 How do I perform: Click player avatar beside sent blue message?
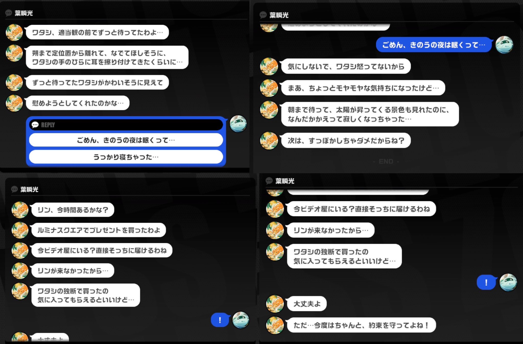504,45
